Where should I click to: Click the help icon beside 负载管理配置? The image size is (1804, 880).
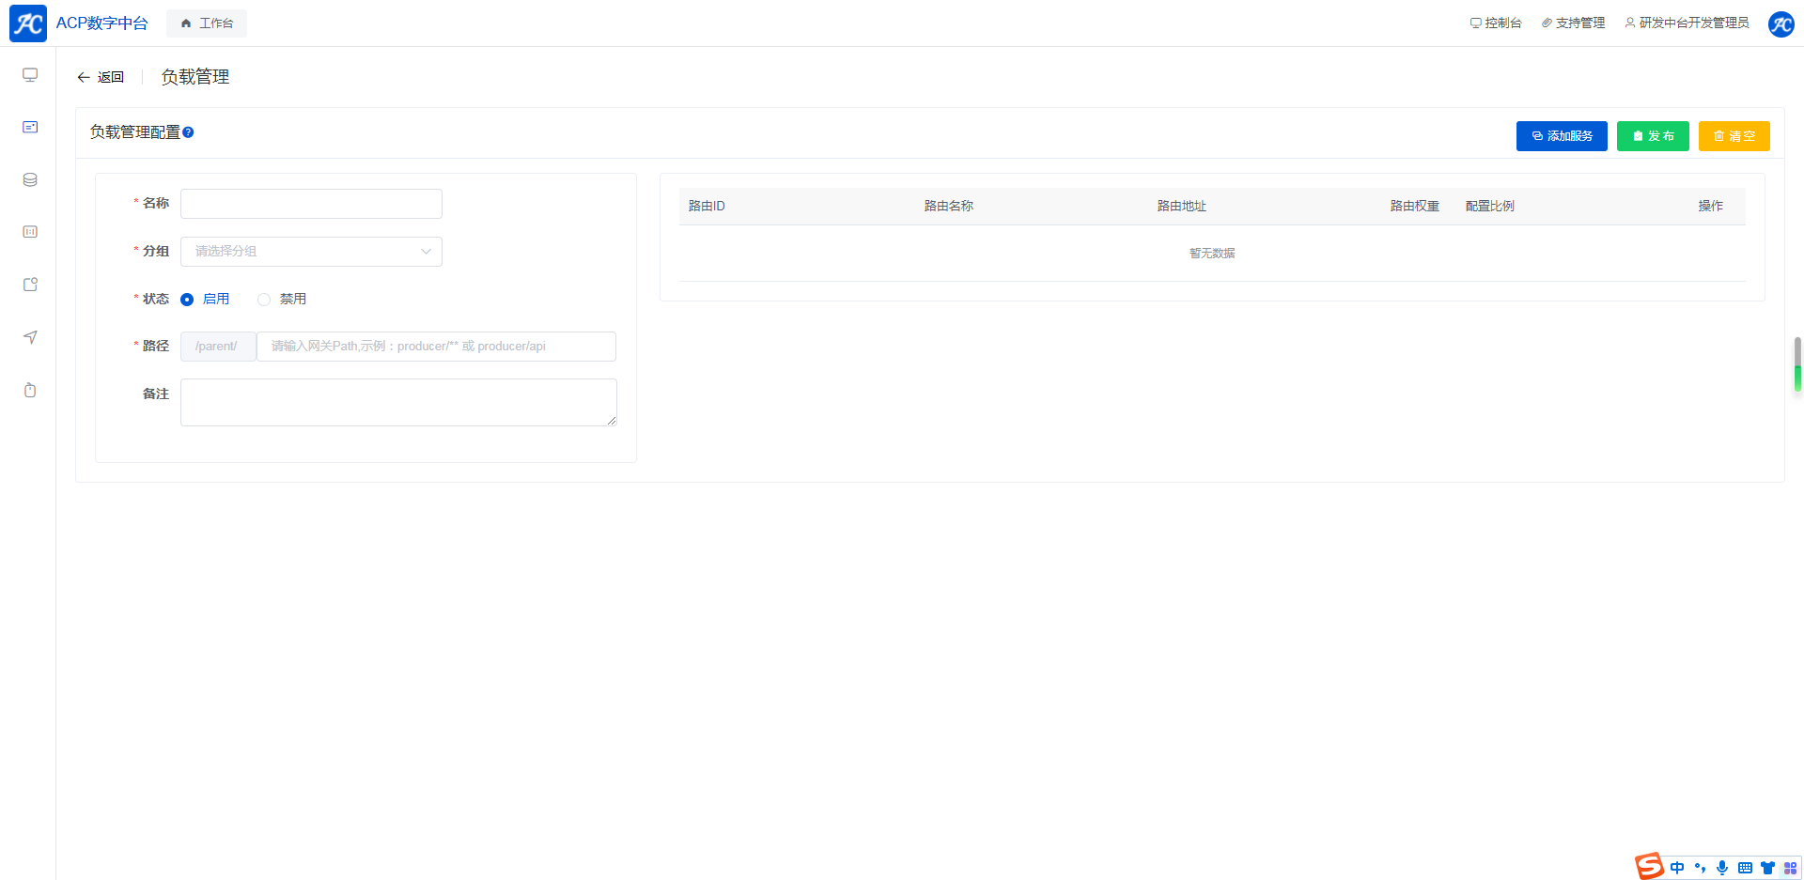[188, 132]
